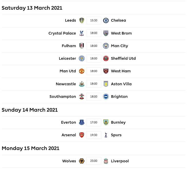Click the Man City crest
The height and width of the screenshot is (169, 187).
click(x=106, y=46)
